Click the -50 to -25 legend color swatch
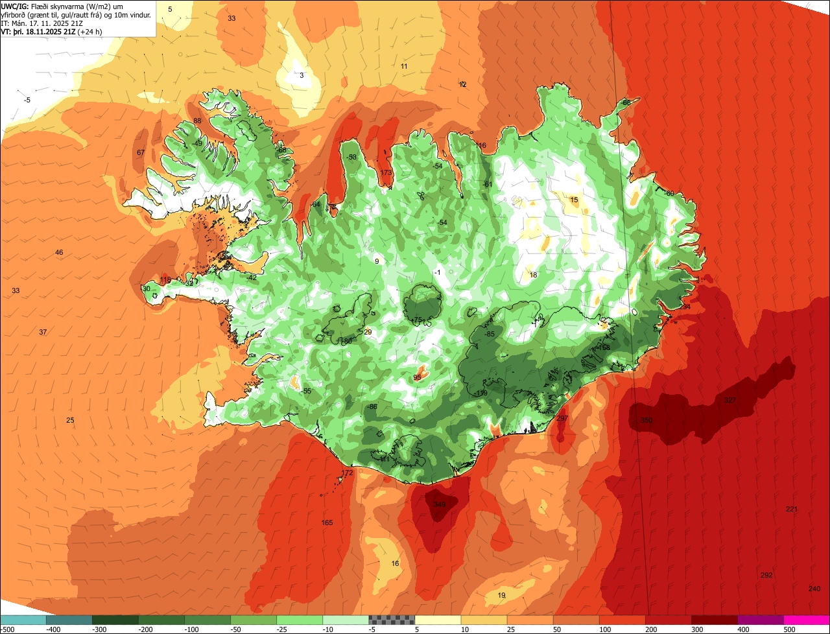 (254, 620)
